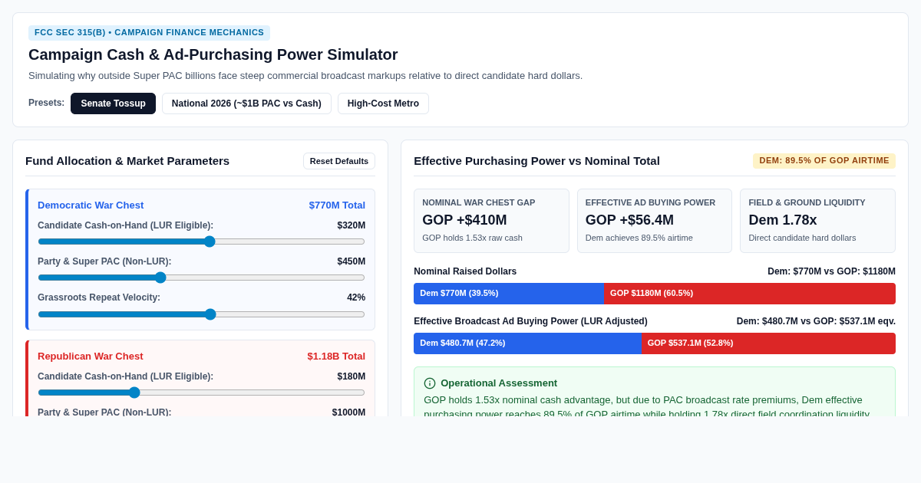Click Effective Broadcast Ad Buying Power label
Screen dimensions: 921x483
pos(530,321)
